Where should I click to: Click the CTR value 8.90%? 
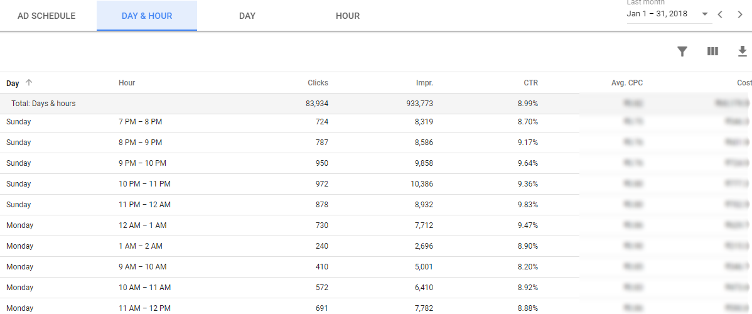(x=528, y=246)
